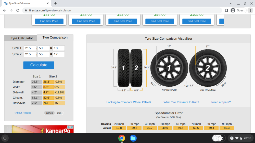Screen dimensions: 255x143
Task: Close the Tyre Size Calculator tab
Action: coord(48,3)
